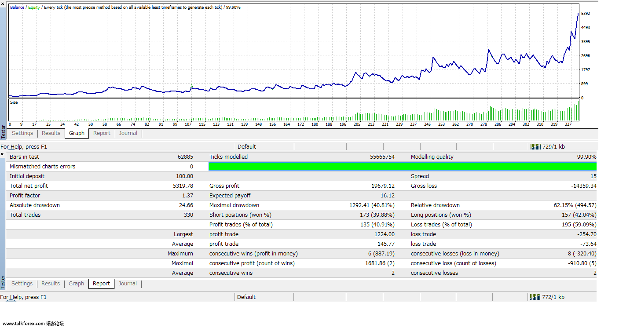Image resolution: width=630 pixels, height=328 pixels.
Task: Open Results tab in the report tester panel
Action: 51,284
